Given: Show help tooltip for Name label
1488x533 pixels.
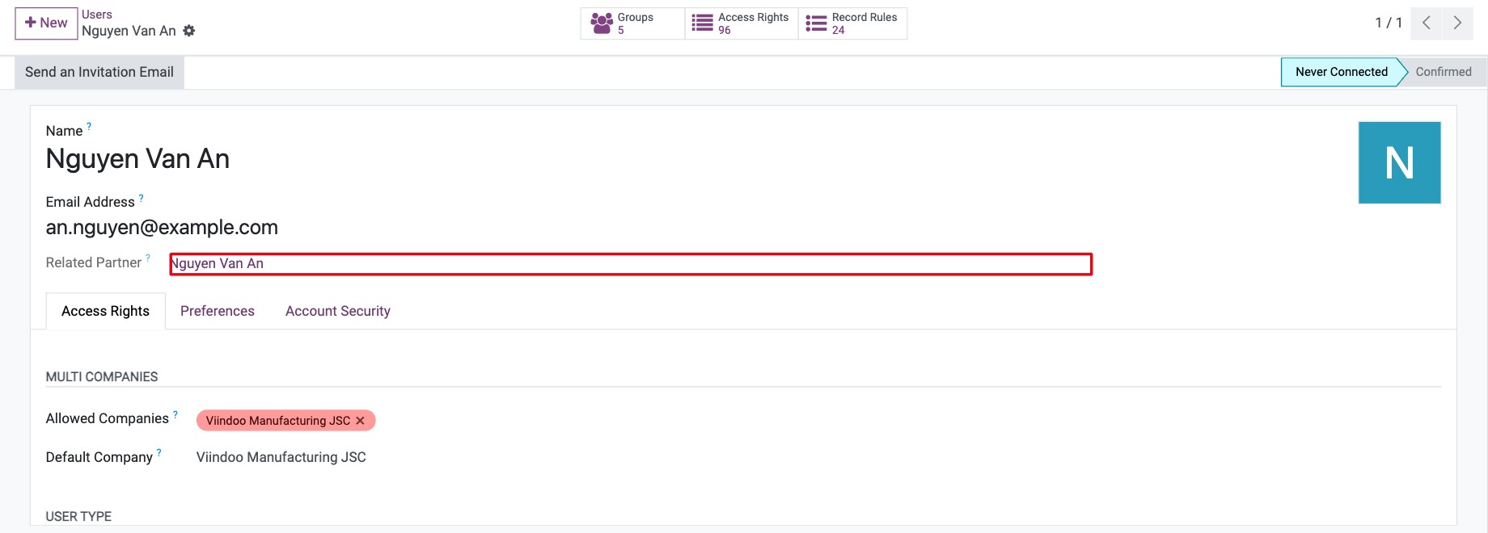Looking at the screenshot, I should (x=89, y=126).
